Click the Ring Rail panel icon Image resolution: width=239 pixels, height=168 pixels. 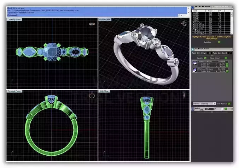(x=193, y=109)
